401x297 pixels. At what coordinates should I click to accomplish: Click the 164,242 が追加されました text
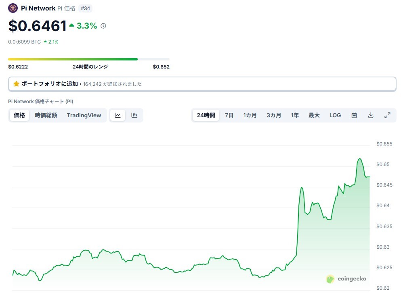[x=112, y=84]
